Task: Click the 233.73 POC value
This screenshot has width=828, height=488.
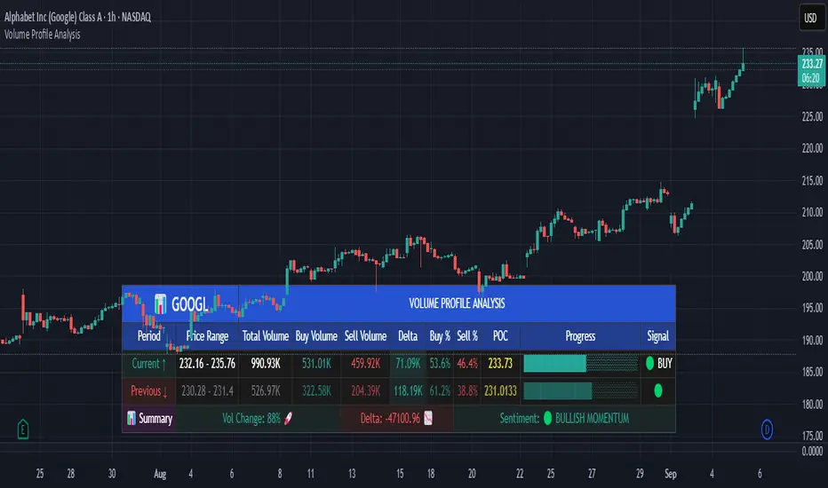Action: 500,364
